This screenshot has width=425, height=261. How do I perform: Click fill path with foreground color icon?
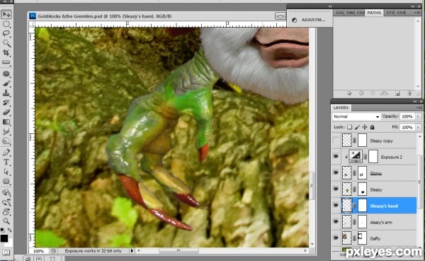click(349, 94)
